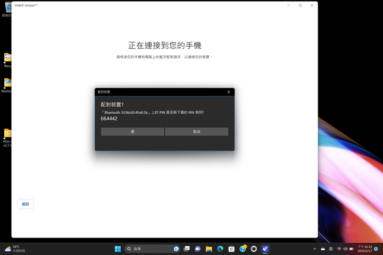
Task: Open Bing chat icon in the search box
Action: coord(176,249)
